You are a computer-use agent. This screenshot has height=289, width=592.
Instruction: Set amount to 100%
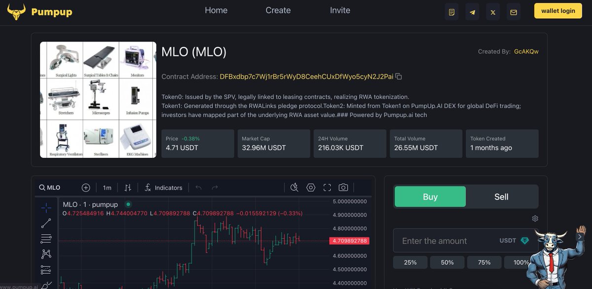521,262
